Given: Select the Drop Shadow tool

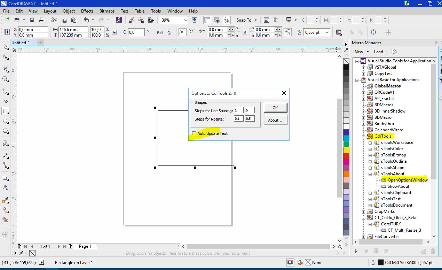Looking at the screenshot, I should pyautogui.click(x=5, y=178).
